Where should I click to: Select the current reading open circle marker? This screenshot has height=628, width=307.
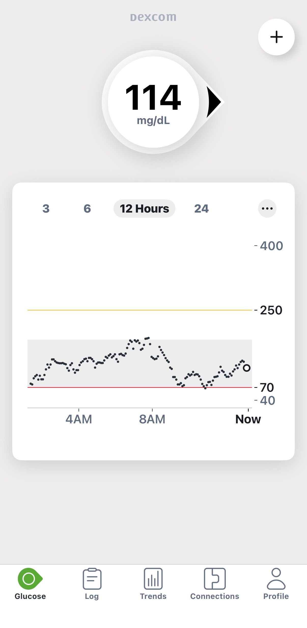(246, 368)
